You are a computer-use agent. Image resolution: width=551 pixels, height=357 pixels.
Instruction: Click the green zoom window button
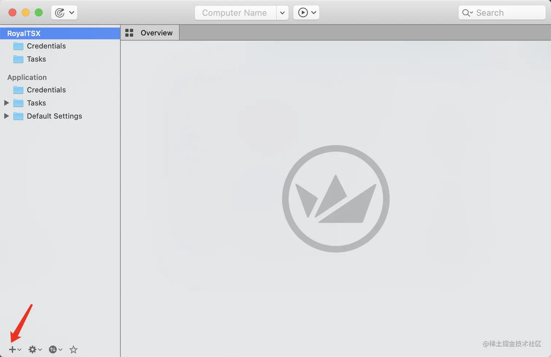pos(39,13)
